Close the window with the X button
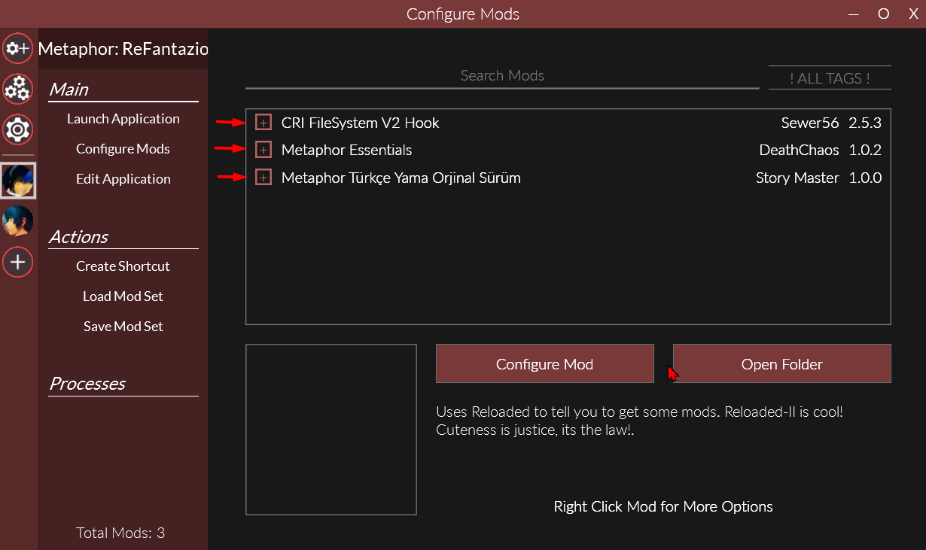This screenshot has height=550, width=926. click(x=914, y=14)
